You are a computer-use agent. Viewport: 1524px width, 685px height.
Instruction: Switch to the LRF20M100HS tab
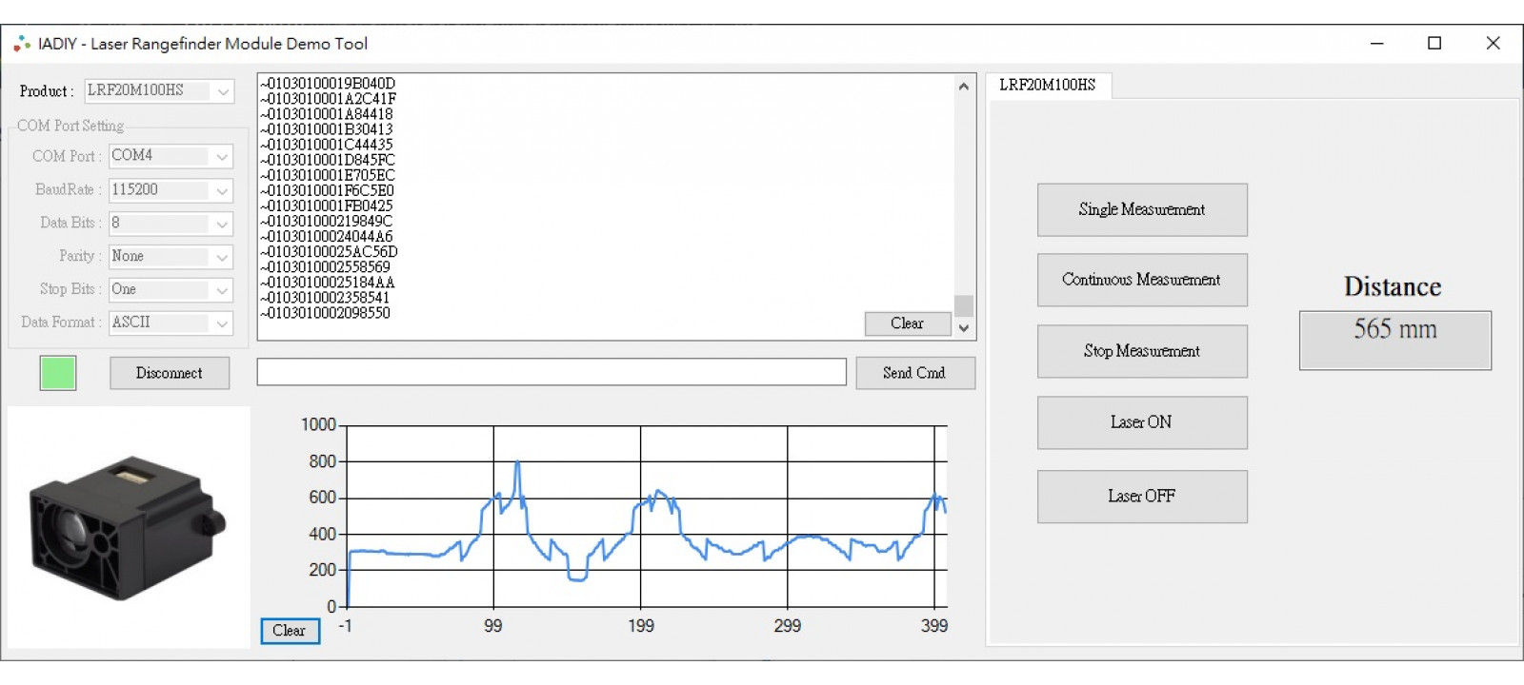point(1047,85)
